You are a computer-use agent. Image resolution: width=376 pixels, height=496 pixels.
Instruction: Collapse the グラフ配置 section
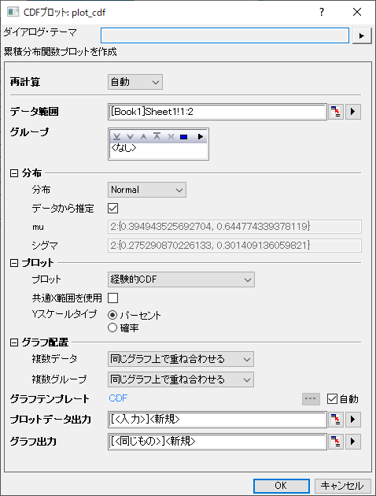[x=14, y=342]
